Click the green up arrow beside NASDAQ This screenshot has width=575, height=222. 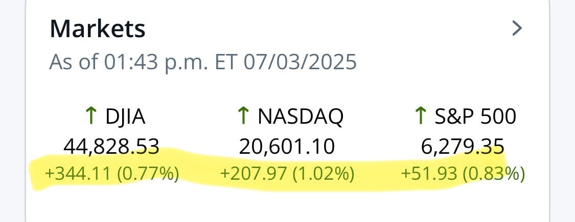pyautogui.click(x=243, y=117)
